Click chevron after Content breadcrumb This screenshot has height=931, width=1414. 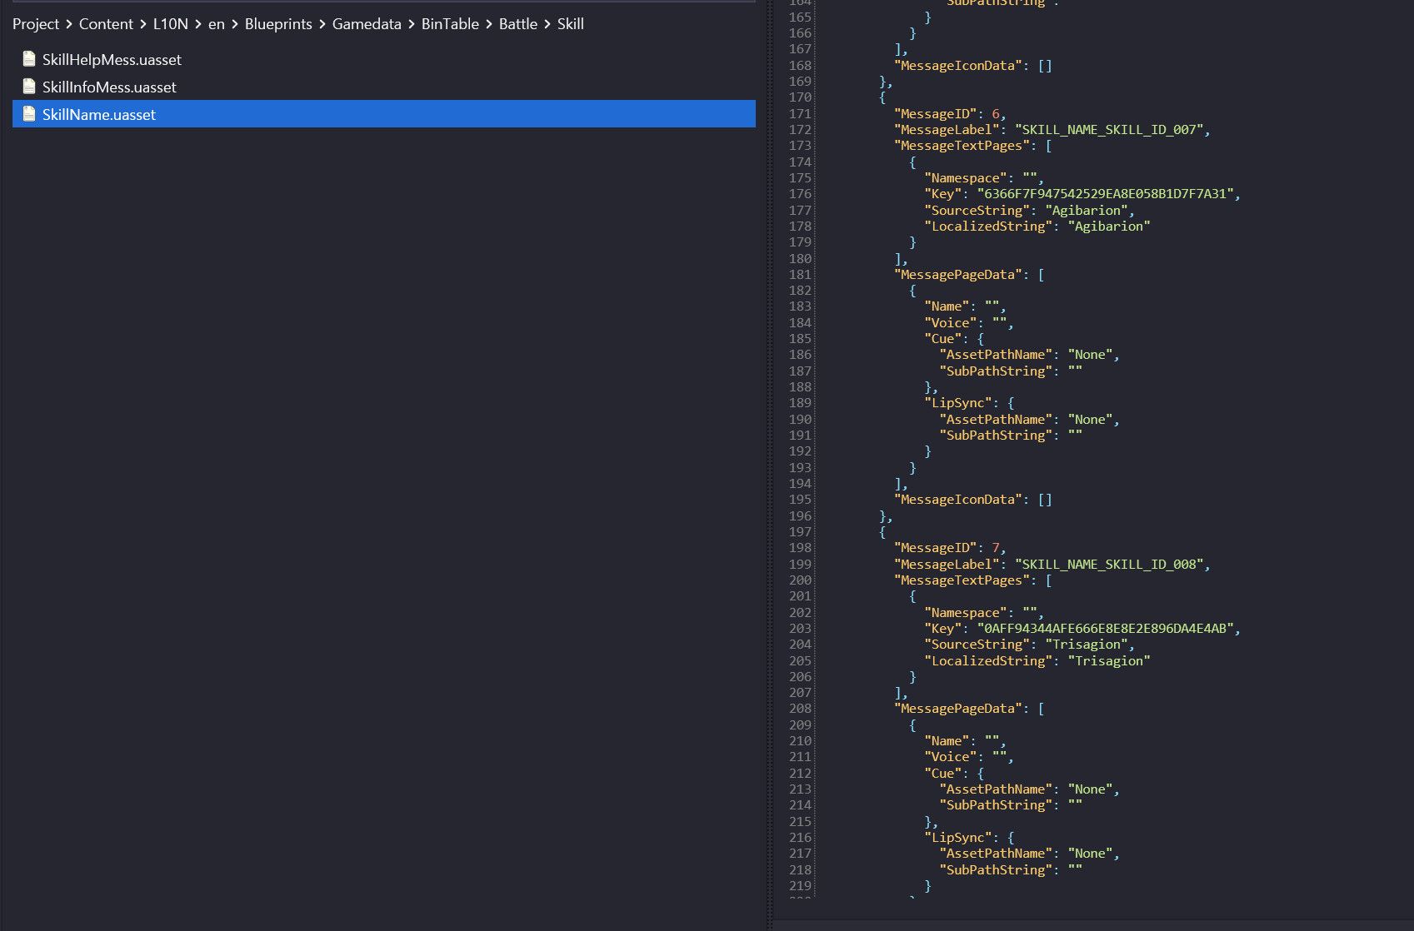143,24
